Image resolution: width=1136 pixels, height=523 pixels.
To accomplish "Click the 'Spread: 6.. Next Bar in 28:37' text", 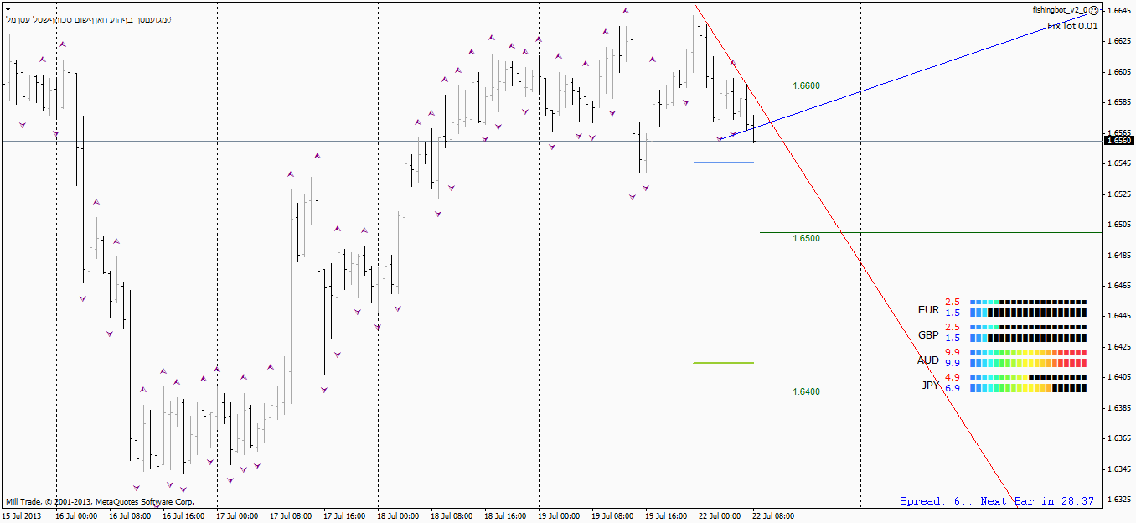I will pos(997,501).
